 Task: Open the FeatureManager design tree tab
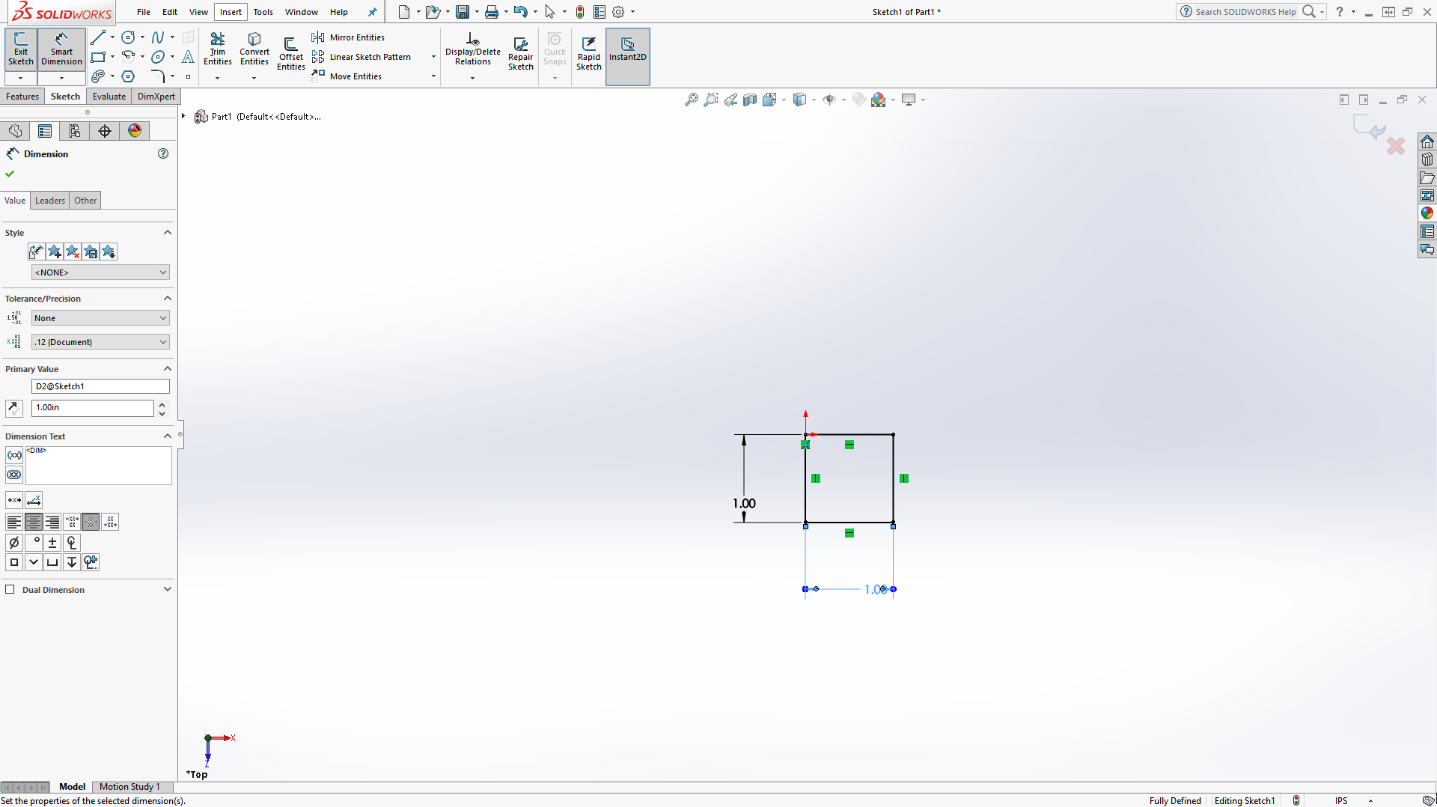15,131
